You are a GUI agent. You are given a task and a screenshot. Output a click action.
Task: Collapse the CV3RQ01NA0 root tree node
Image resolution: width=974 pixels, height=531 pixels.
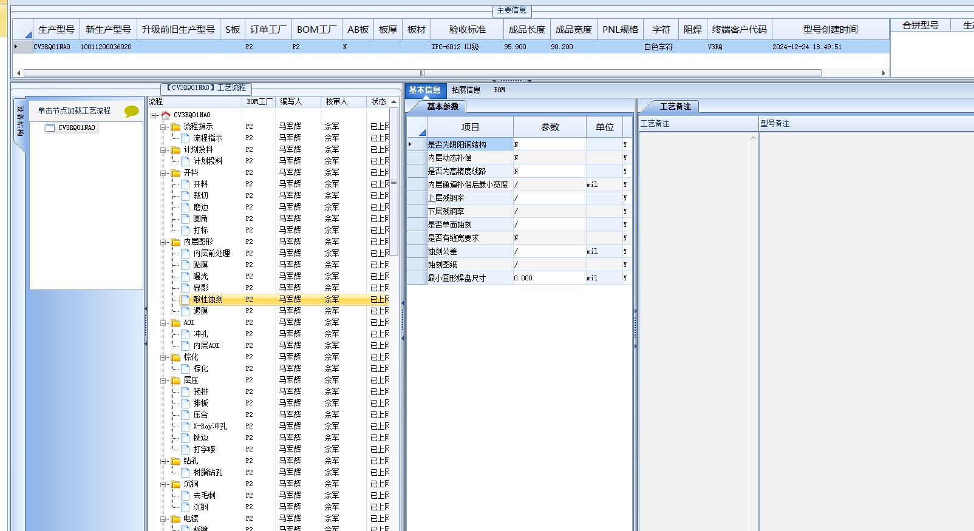coord(154,115)
